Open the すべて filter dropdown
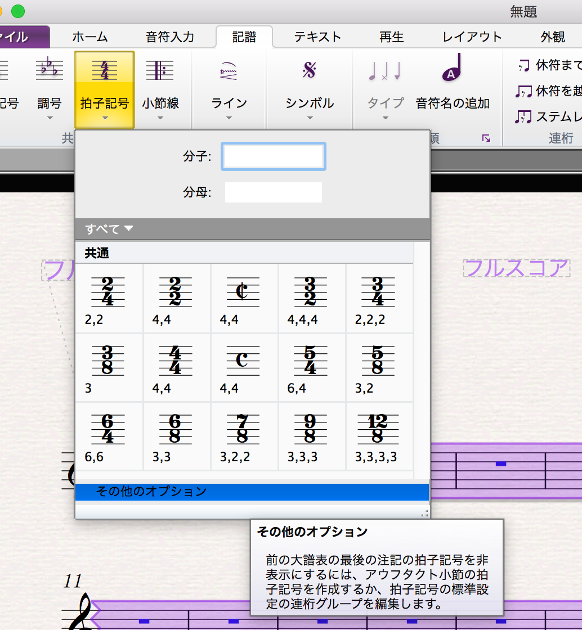This screenshot has height=630, width=582. click(109, 229)
